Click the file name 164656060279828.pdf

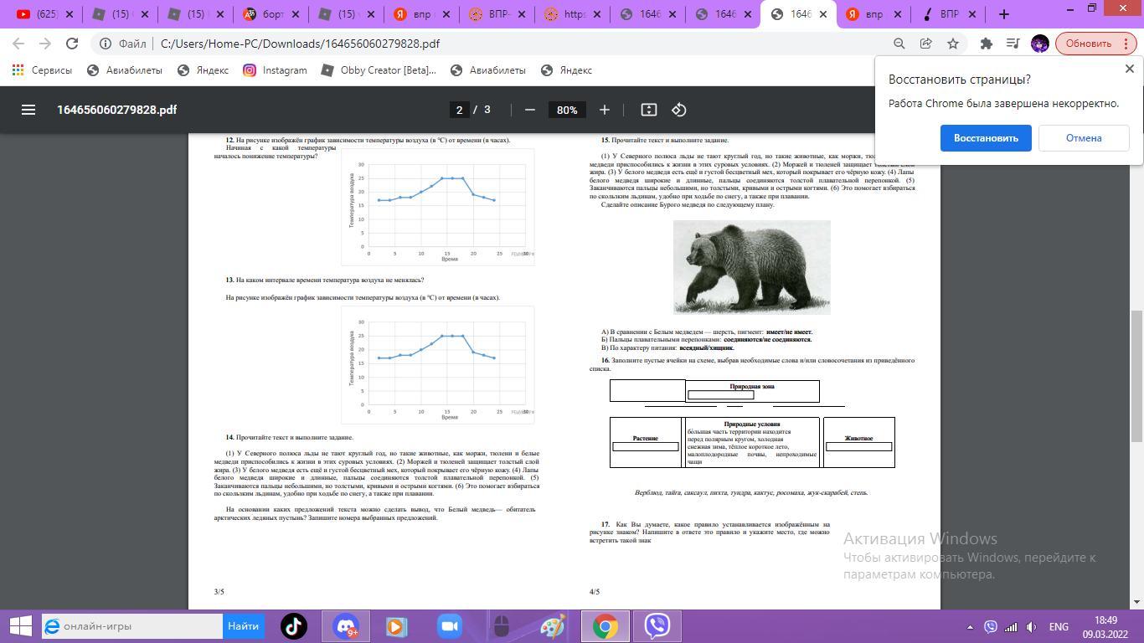click(x=117, y=110)
